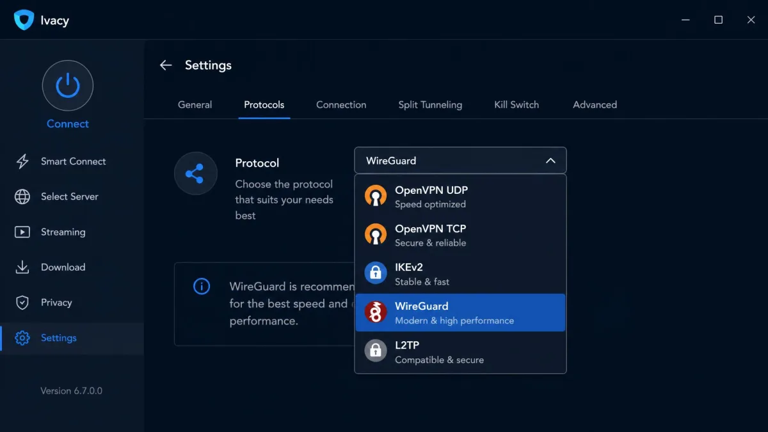Open the General settings tab
This screenshot has width=768, height=432.
[x=195, y=104]
